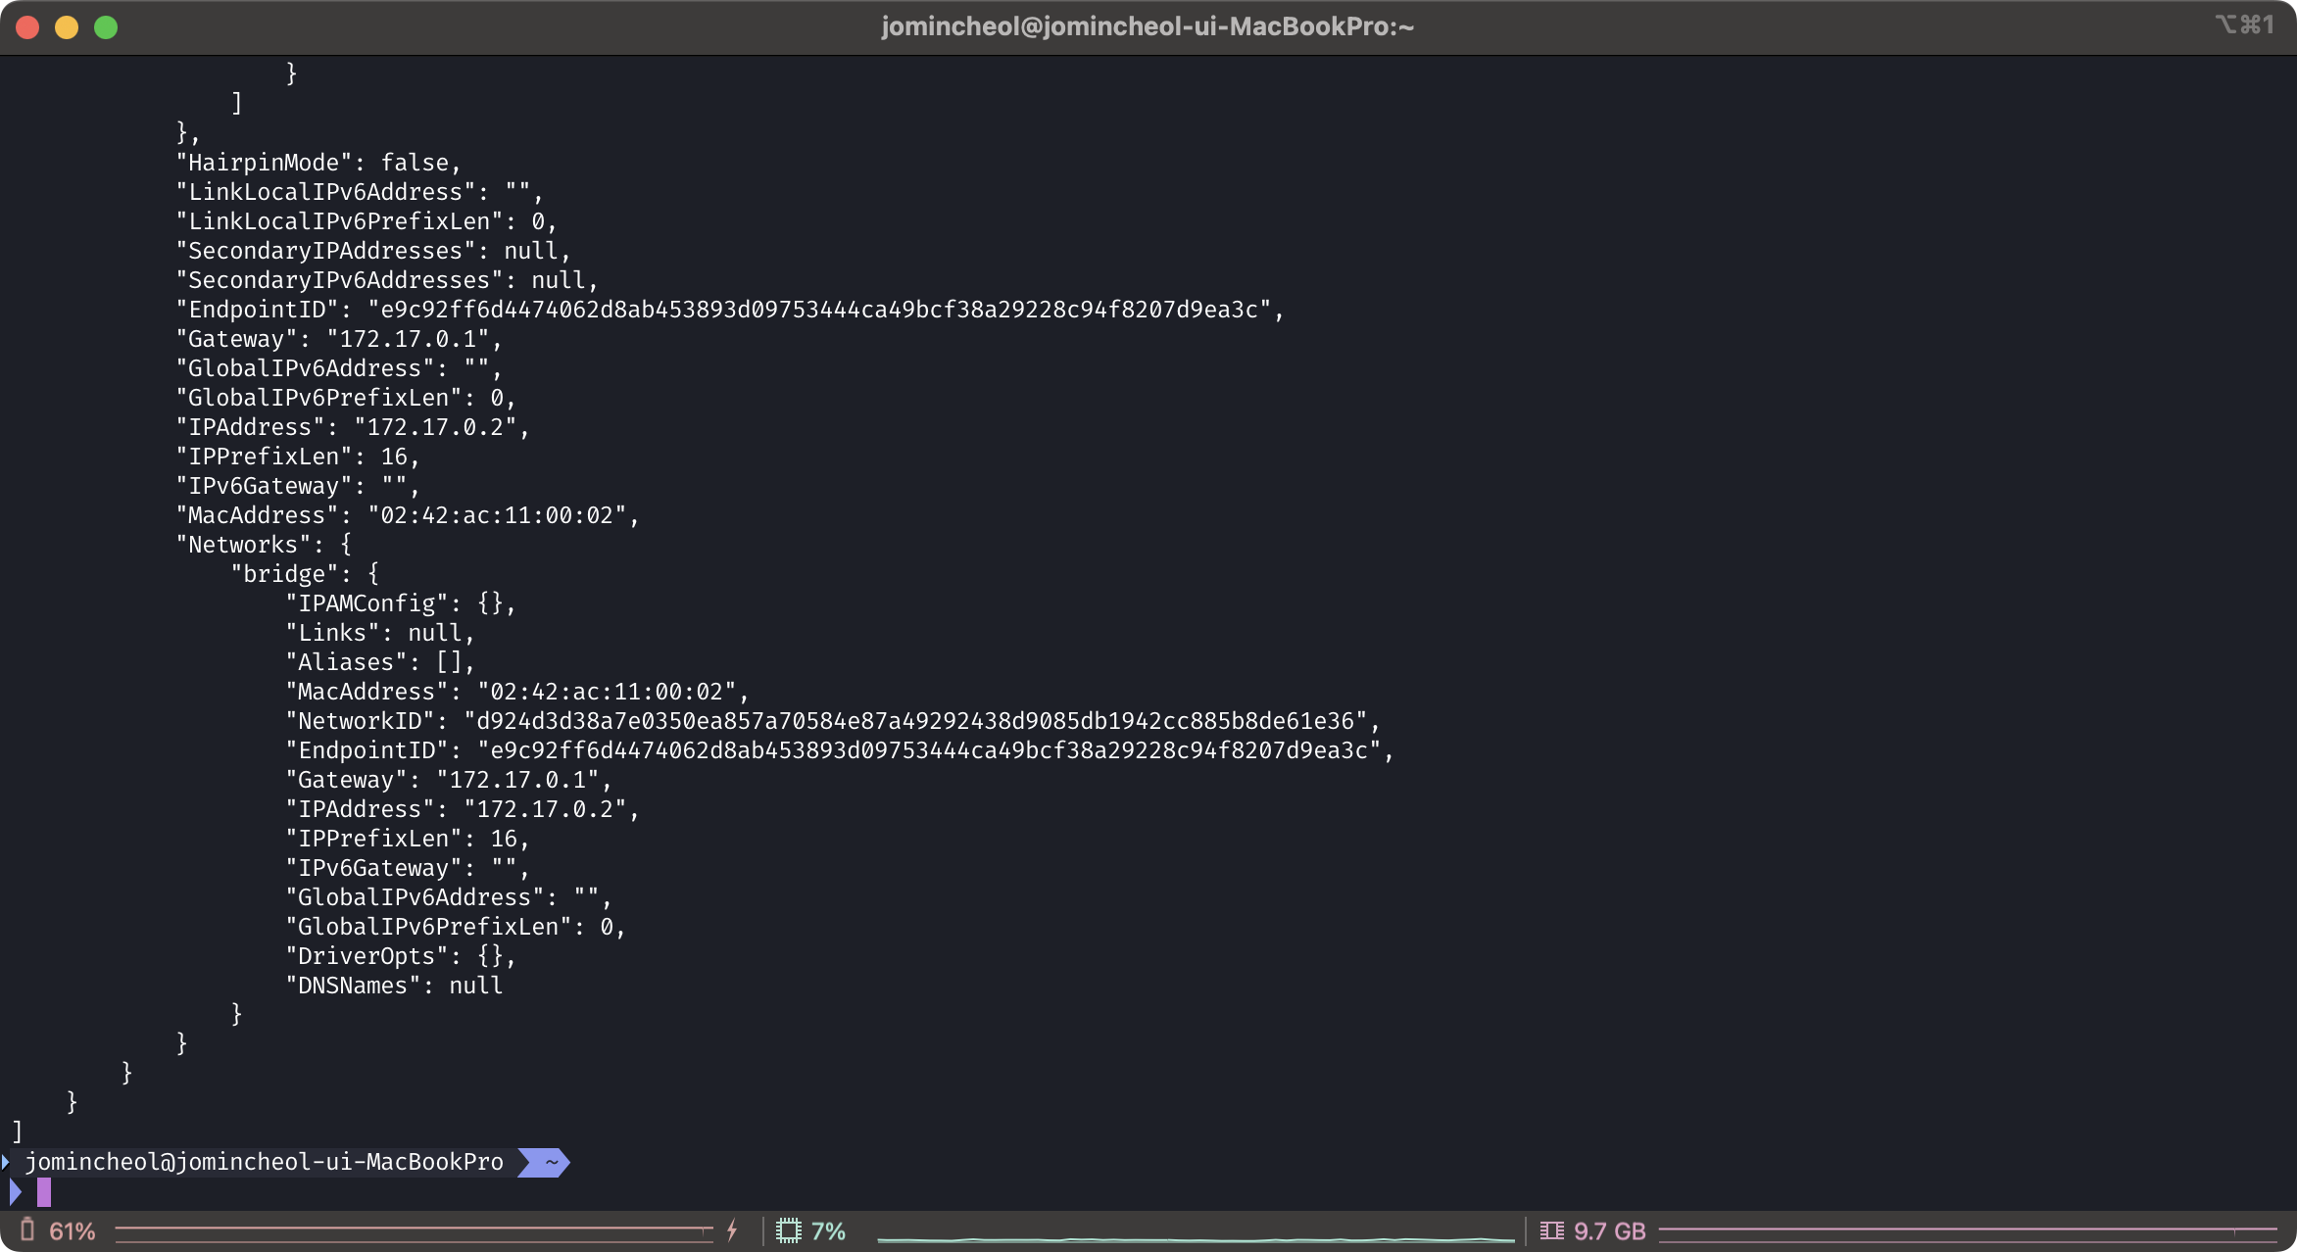Click the CPU chip icon

pyautogui.click(x=789, y=1231)
